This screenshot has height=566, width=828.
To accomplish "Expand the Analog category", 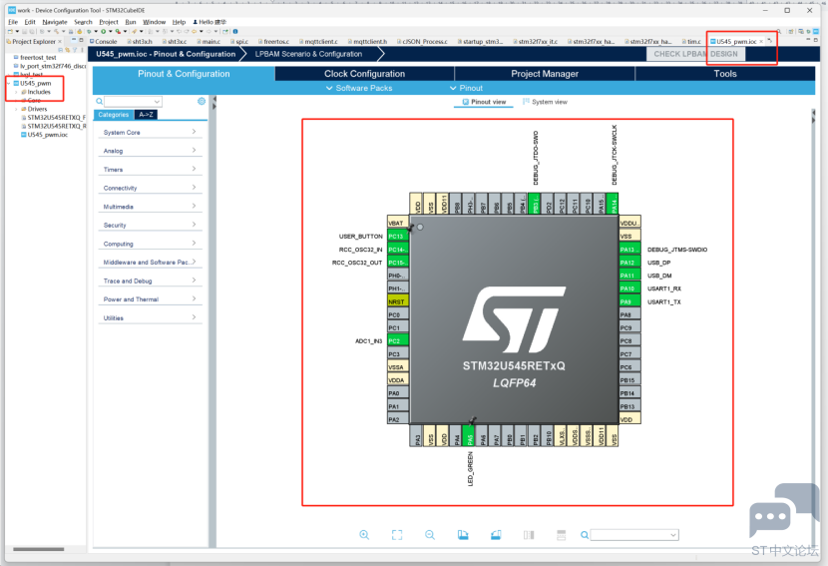I will (x=150, y=151).
